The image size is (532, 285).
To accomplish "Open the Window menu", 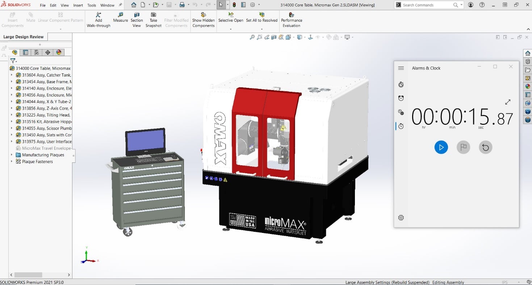I will pos(107,5).
